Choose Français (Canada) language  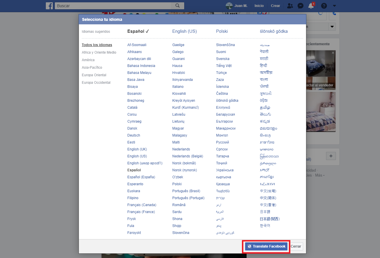[142, 205]
